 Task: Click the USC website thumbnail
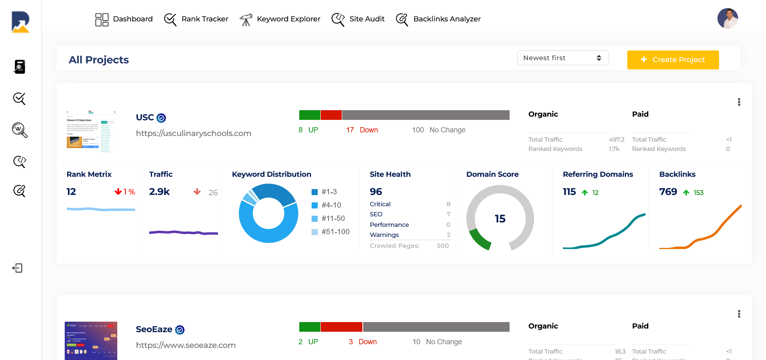tap(91, 131)
